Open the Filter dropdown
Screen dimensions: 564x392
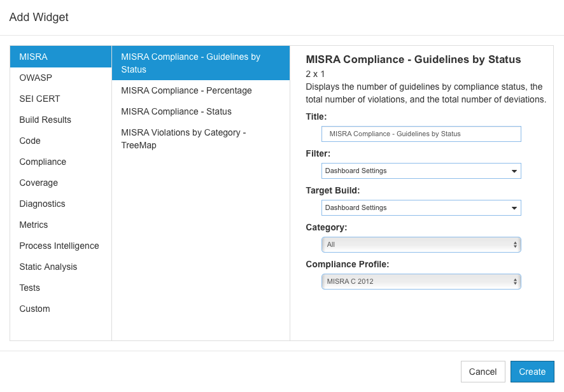(421, 171)
